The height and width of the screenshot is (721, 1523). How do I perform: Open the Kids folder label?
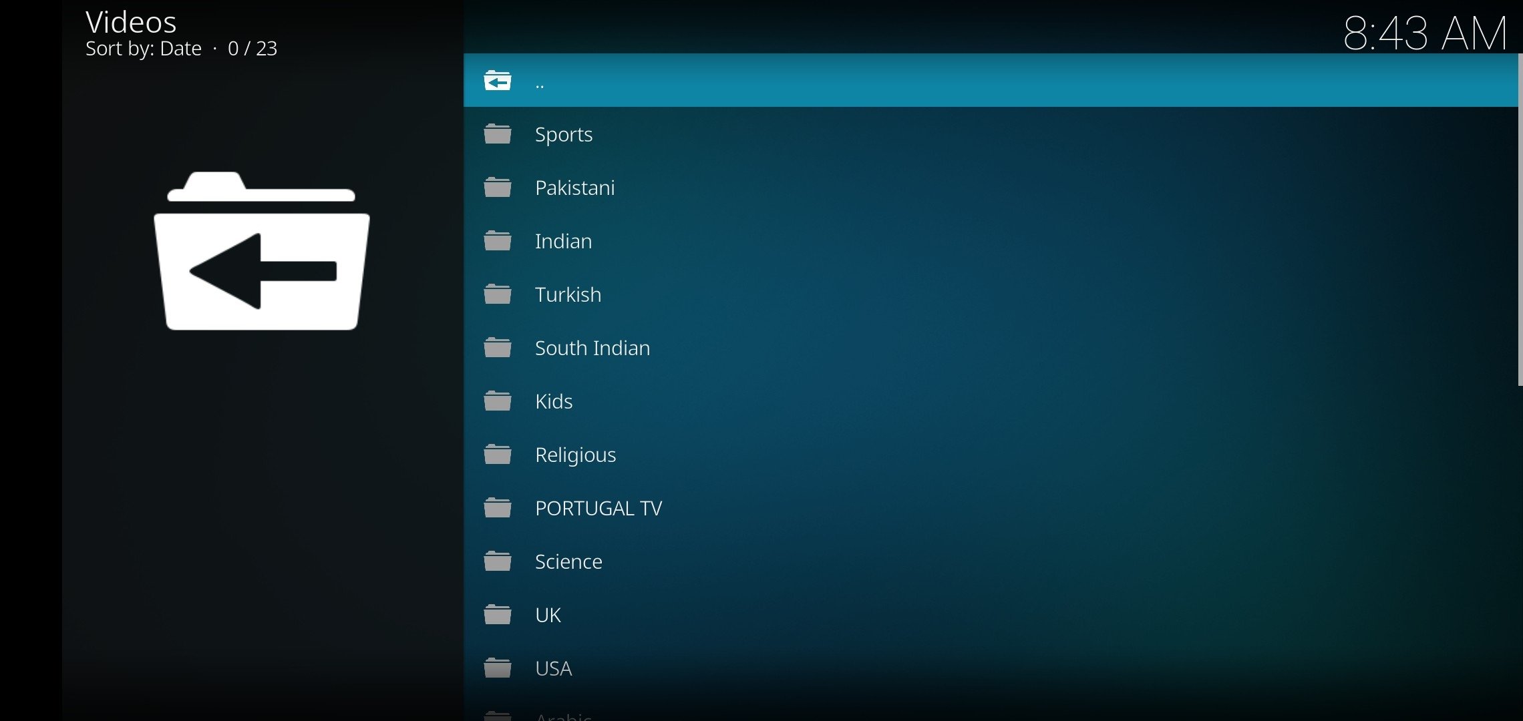click(x=554, y=401)
